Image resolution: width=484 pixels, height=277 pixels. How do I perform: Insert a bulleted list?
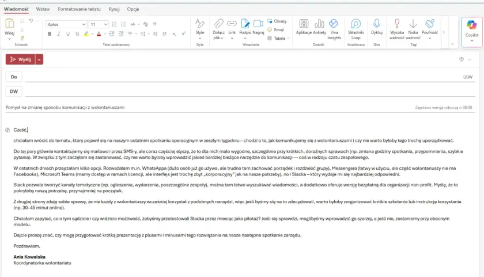coord(114,24)
